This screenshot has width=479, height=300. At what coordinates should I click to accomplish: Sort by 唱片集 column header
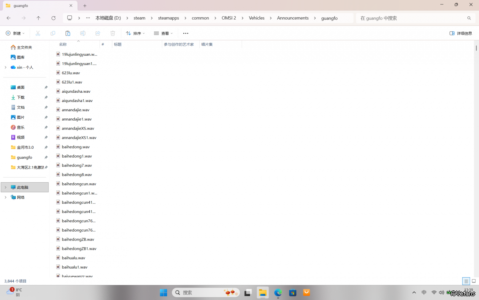click(207, 44)
